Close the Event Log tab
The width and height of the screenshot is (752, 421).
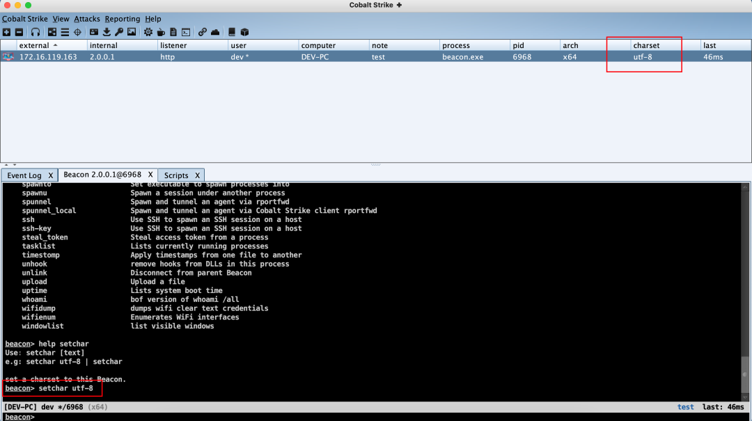click(x=50, y=175)
